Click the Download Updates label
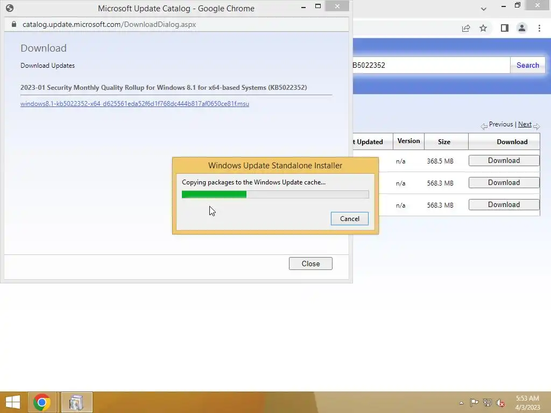Screen dimensions: 551x413 (x=47, y=65)
